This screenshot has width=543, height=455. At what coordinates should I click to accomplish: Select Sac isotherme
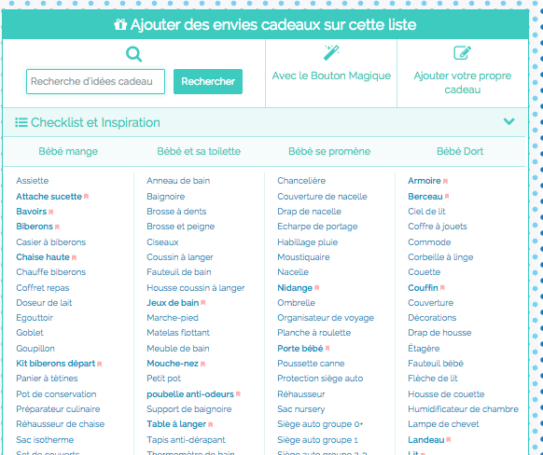(45, 440)
